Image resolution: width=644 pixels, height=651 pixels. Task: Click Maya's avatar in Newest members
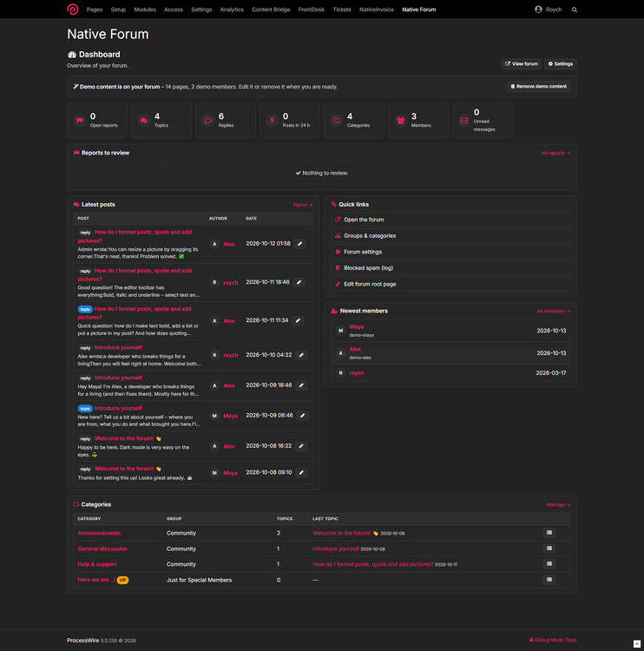[340, 331]
